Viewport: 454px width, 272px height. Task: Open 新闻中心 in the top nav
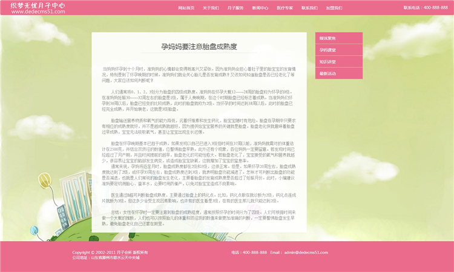(260, 8)
